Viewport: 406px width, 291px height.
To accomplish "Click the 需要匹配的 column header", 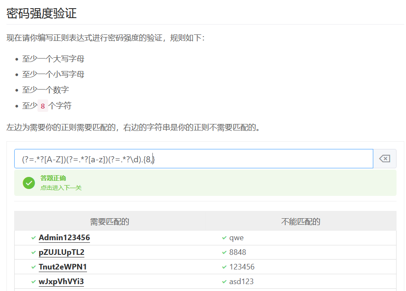I will (110, 222).
